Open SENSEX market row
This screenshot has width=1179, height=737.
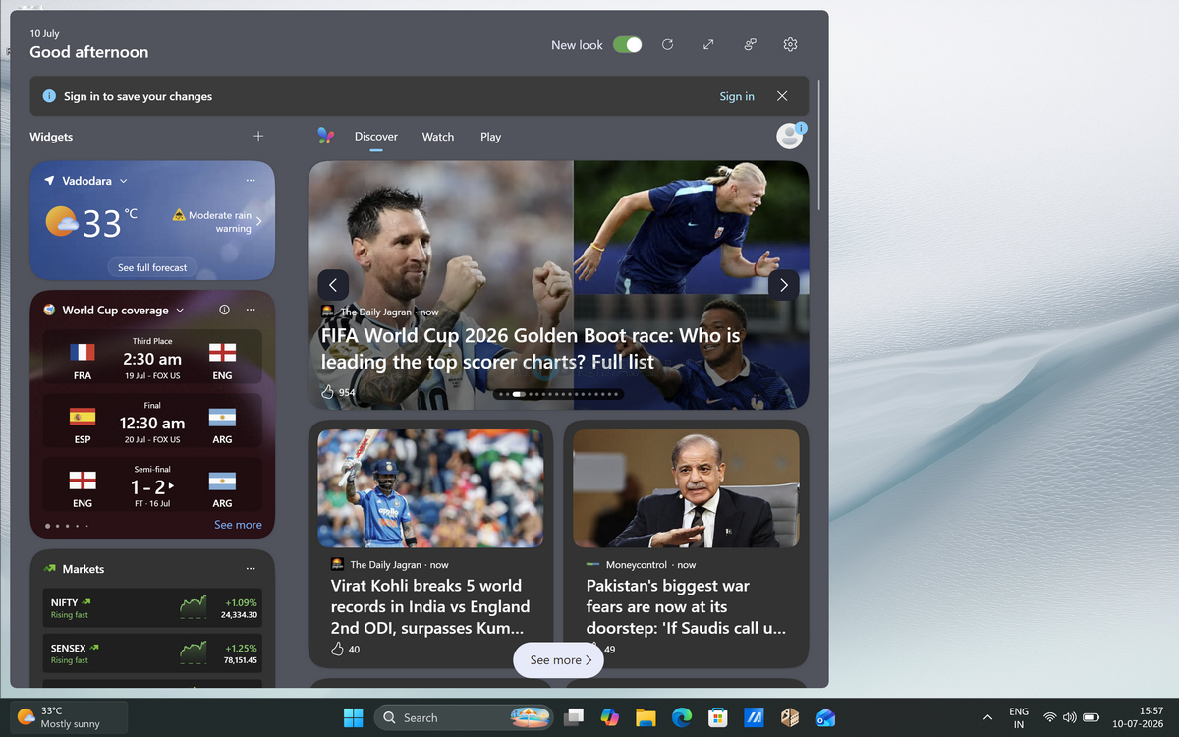152,654
